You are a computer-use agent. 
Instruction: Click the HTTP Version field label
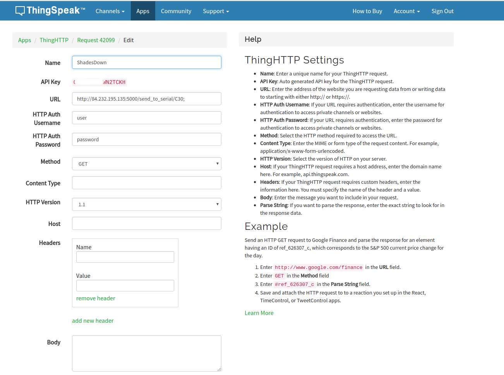coord(43,202)
